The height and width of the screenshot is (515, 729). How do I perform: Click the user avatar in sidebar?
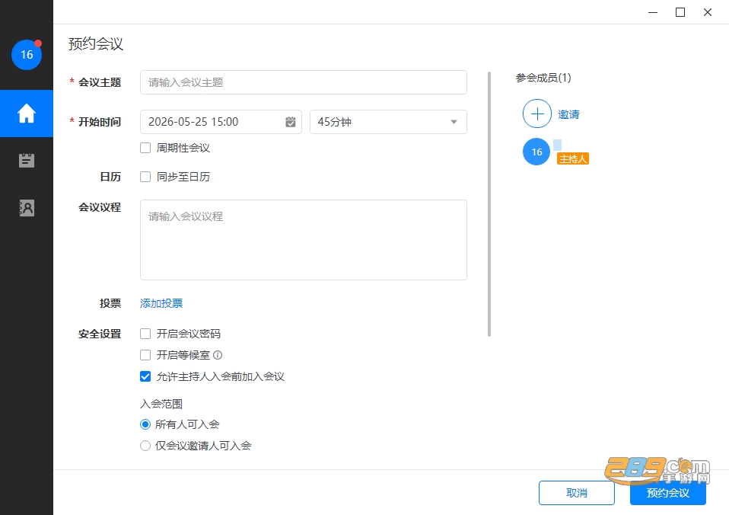[x=27, y=55]
